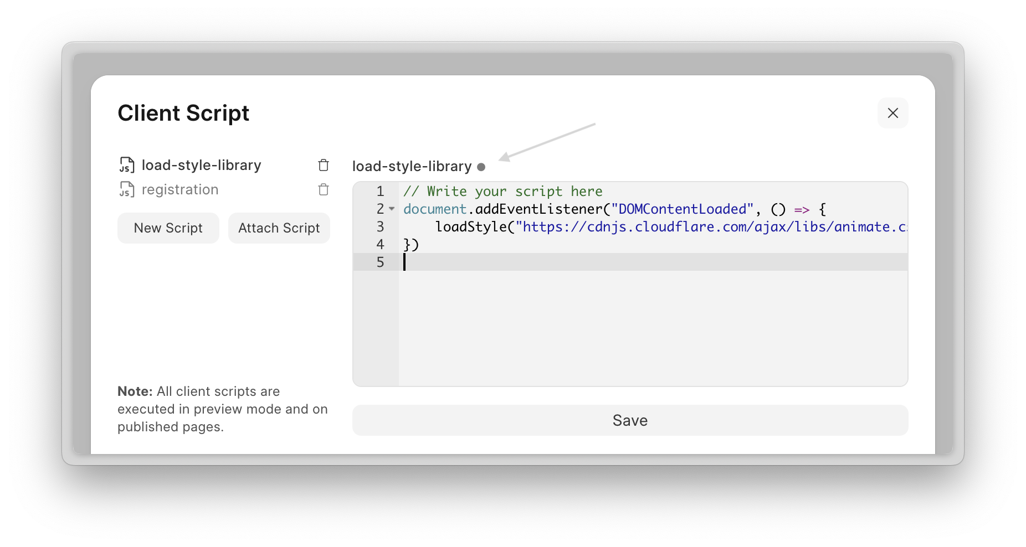Save the current client script
1026x547 pixels.
click(630, 420)
